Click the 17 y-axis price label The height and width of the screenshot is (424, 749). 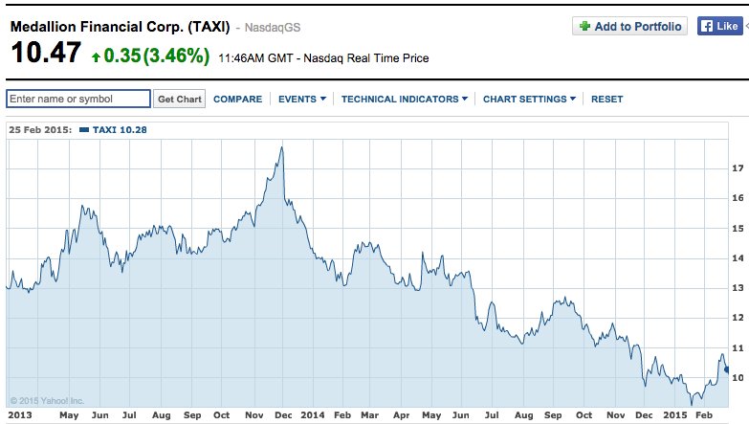(x=738, y=167)
